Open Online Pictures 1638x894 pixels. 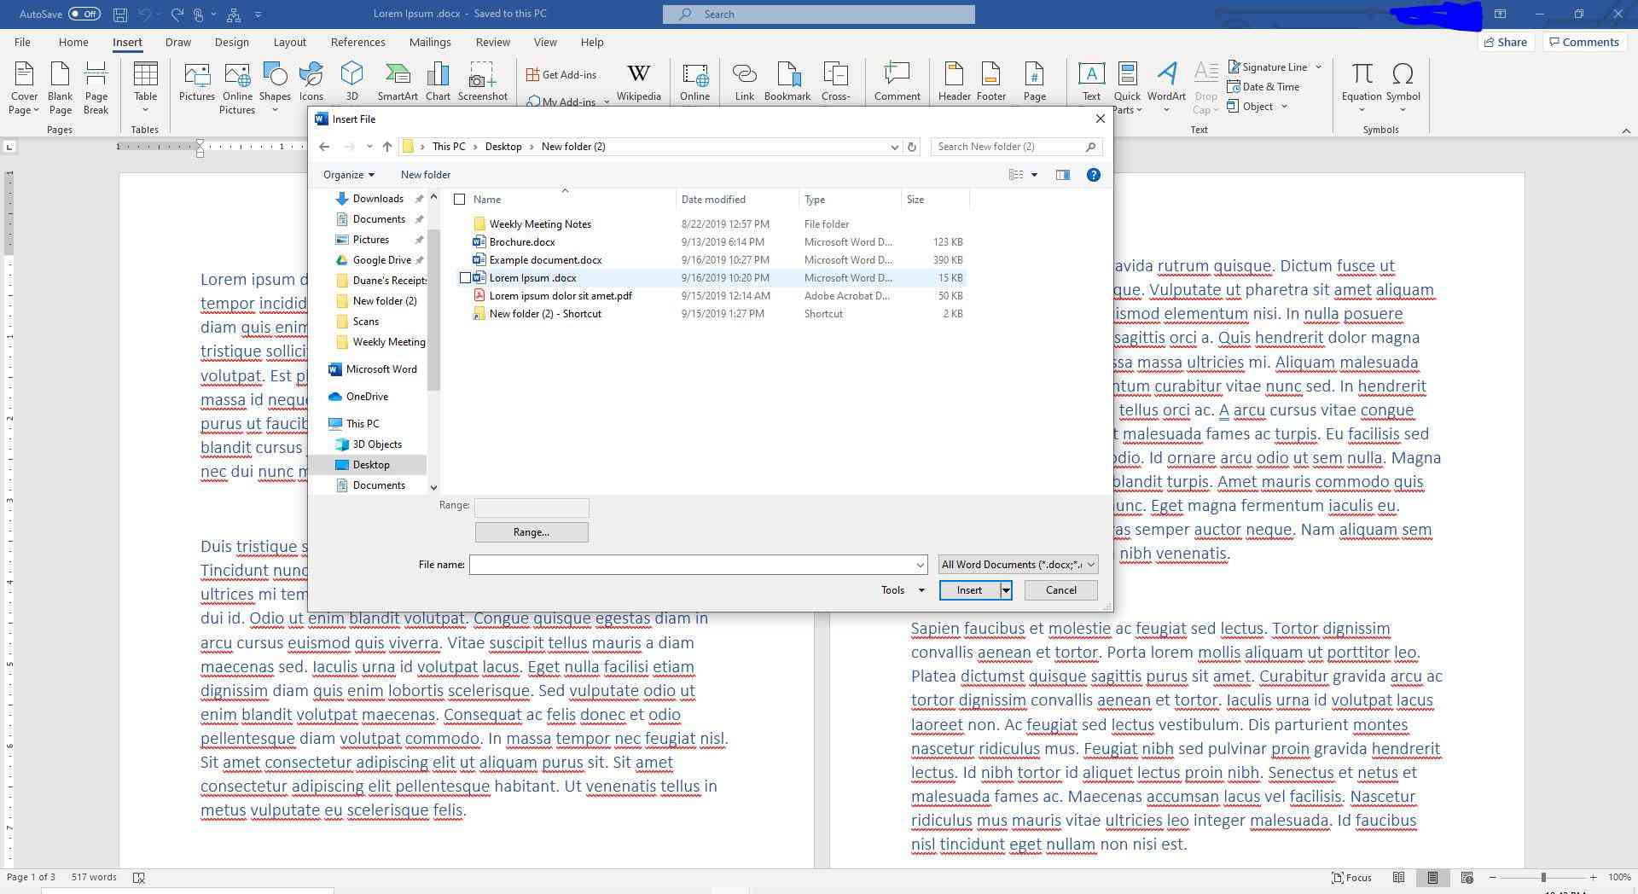[x=236, y=88]
